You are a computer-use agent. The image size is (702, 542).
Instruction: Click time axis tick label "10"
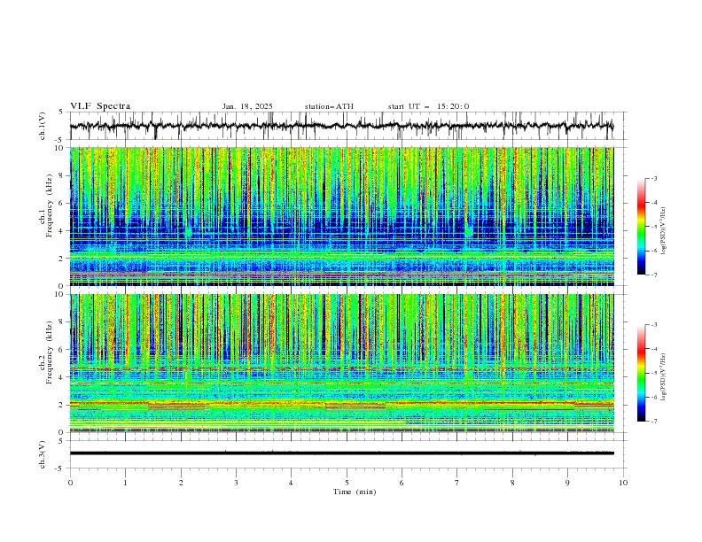click(623, 483)
